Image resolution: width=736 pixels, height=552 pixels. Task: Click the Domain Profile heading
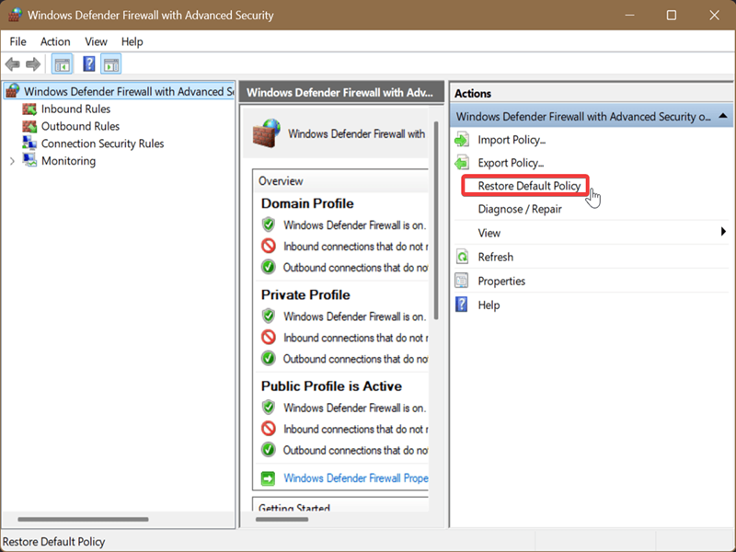pyautogui.click(x=307, y=203)
